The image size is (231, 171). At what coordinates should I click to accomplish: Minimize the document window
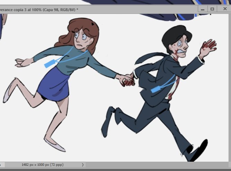203,9
